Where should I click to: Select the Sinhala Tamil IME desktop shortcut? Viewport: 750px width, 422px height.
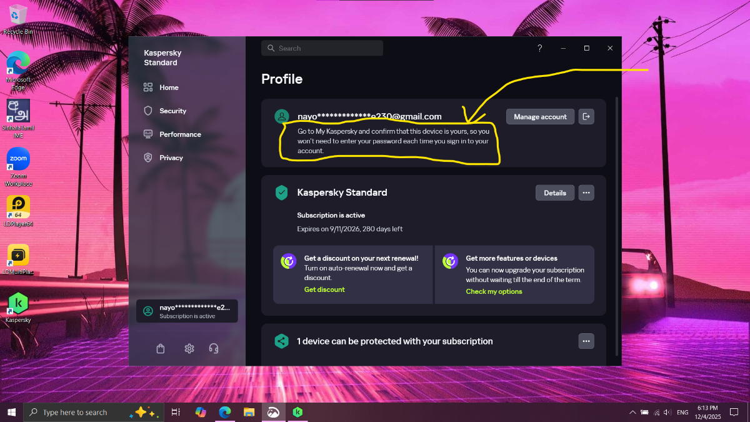(18, 119)
